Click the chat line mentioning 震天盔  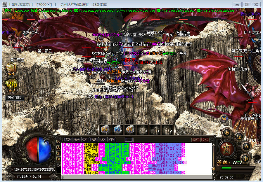(122, 159)
